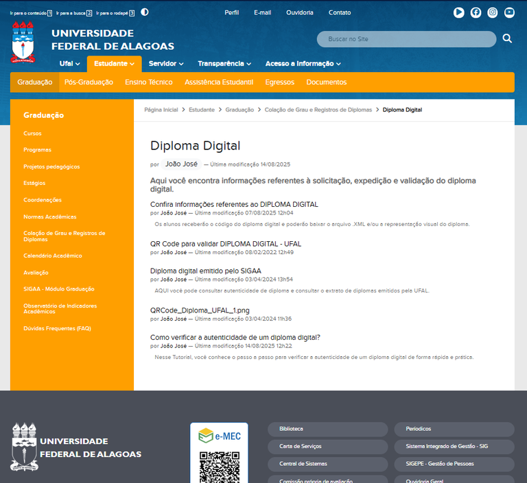
Task: Open the UFAL Facebook page icon
Action: coord(476,12)
